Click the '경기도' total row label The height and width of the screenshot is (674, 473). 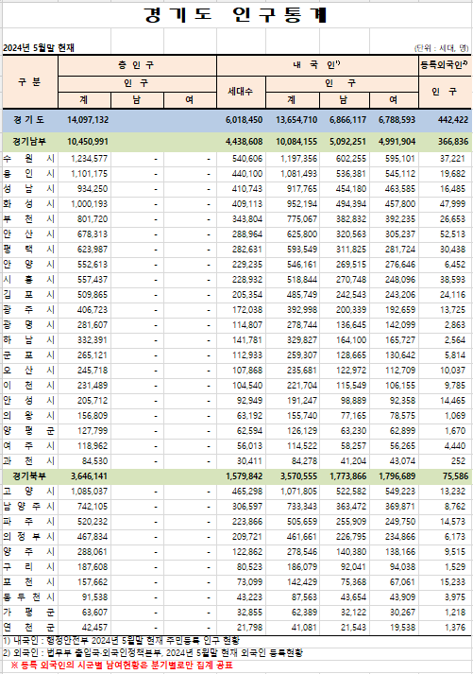pos(28,120)
